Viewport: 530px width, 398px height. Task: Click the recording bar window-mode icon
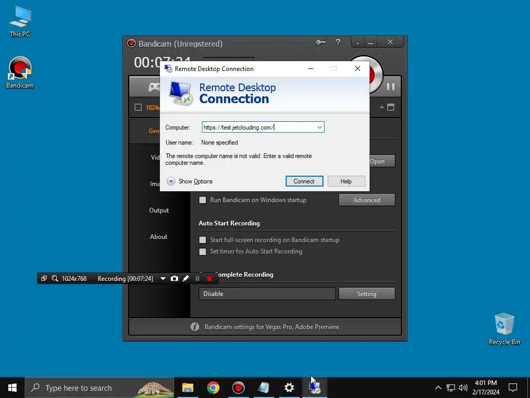click(44, 278)
